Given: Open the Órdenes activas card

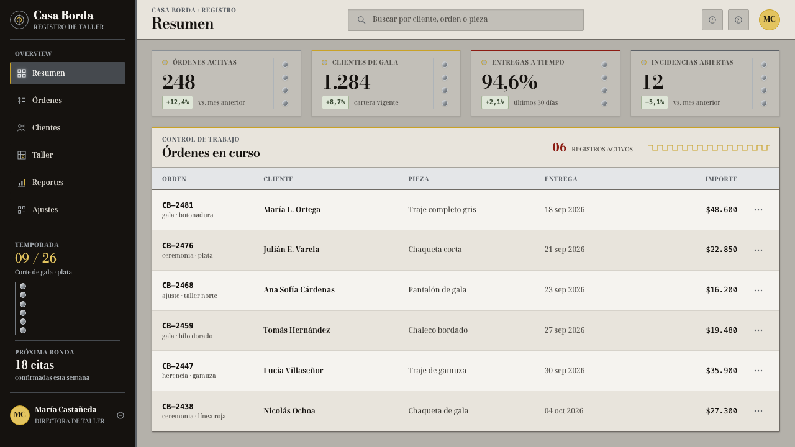Looking at the screenshot, I should (x=227, y=83).
